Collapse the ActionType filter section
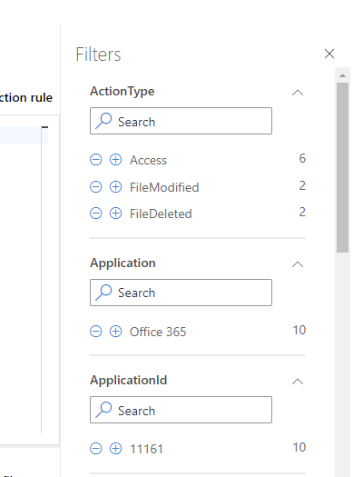The height and width of the screenshot is (477, 353). coord(298,93)
